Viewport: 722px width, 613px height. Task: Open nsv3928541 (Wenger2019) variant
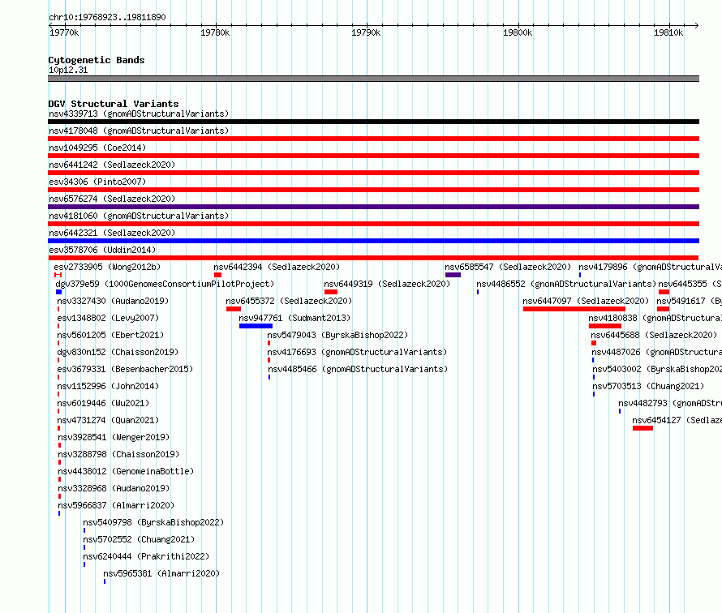pyautogui.click(x=114, y=437)
